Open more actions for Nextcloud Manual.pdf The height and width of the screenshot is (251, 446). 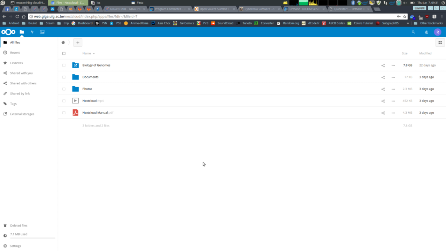[x=393, y=113]
